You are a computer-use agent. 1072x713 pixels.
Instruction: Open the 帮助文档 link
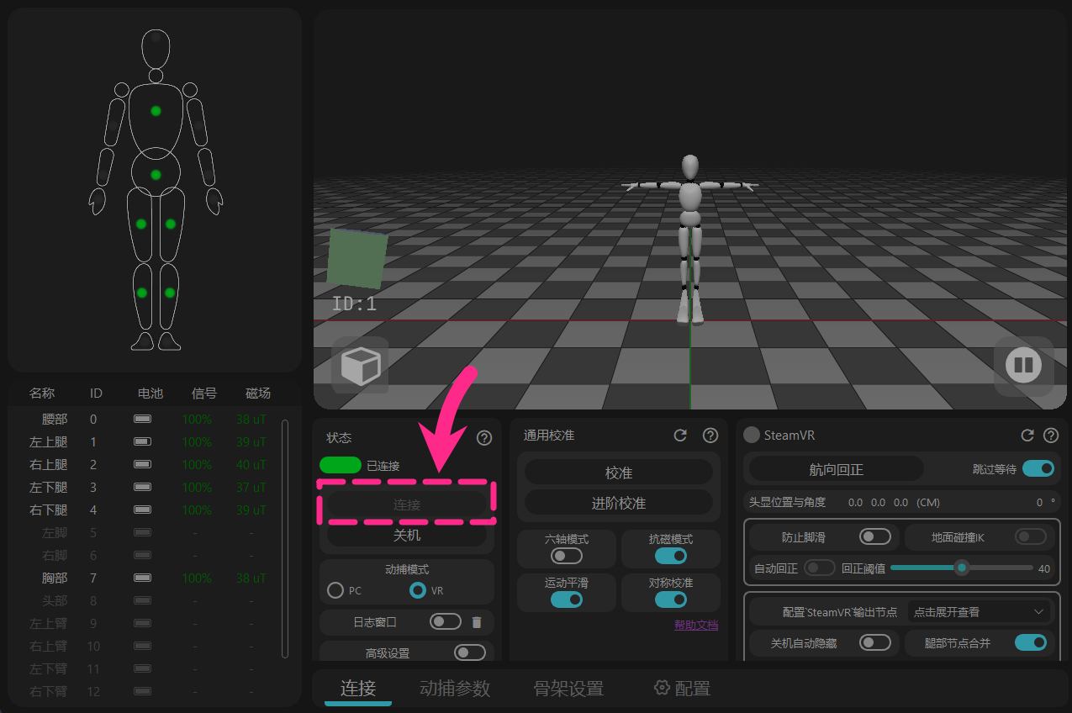coord(696,625)
